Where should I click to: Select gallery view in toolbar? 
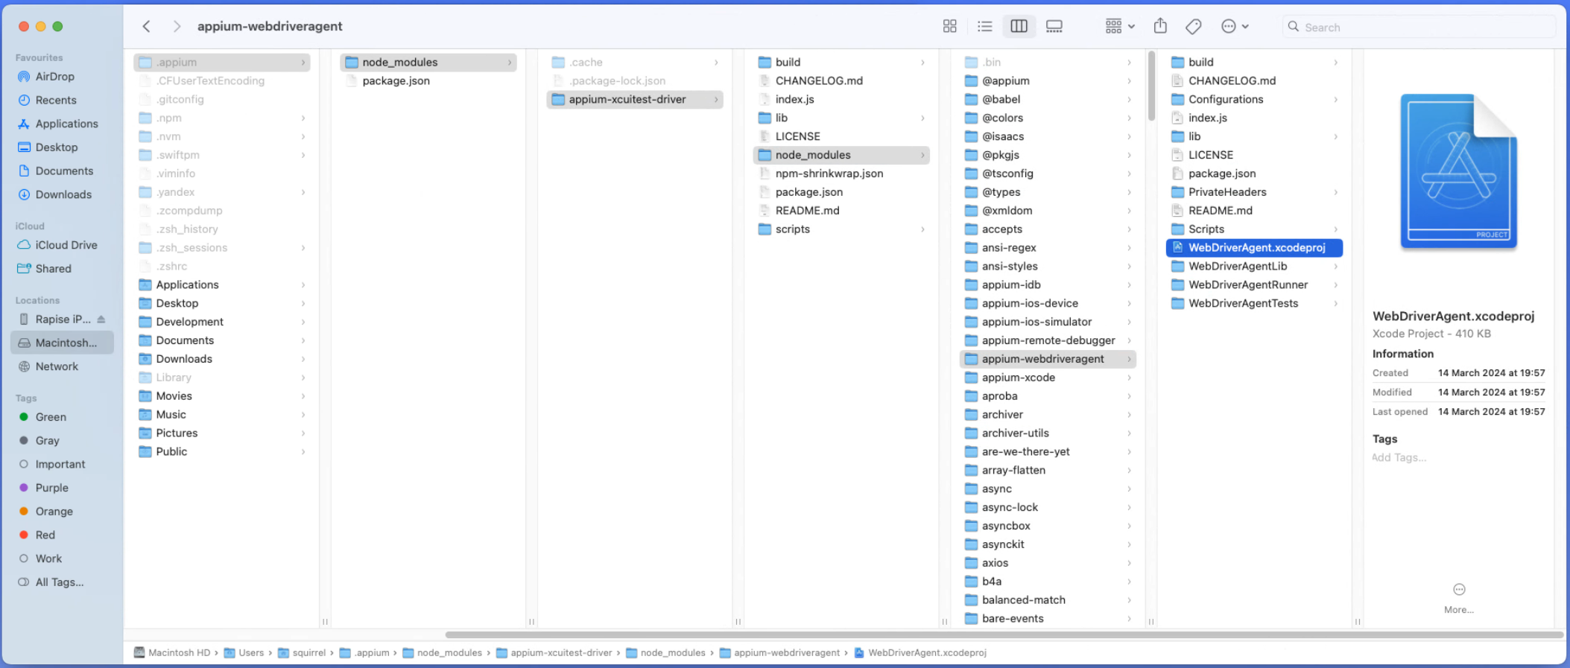(1054, 26)
